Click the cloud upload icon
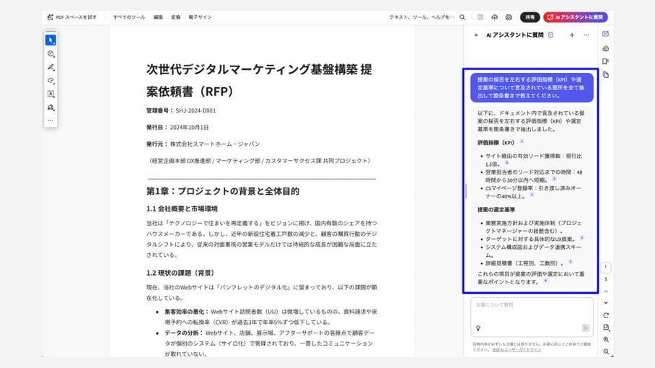Screen dimensions: 655x368 pyautogui.click(x=495, y=17)
